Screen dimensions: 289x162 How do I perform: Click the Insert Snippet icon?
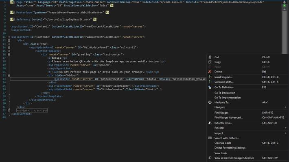tap(210, 77)
